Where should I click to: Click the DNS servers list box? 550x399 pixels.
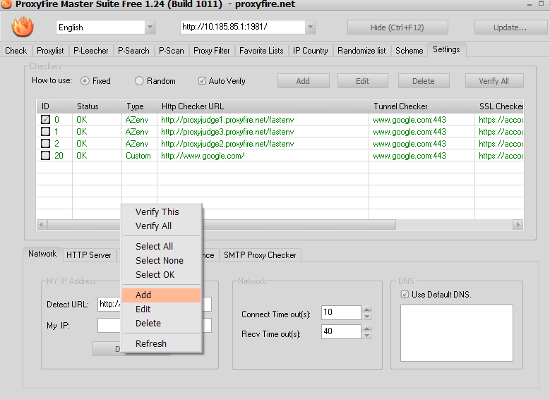(457, 333)
